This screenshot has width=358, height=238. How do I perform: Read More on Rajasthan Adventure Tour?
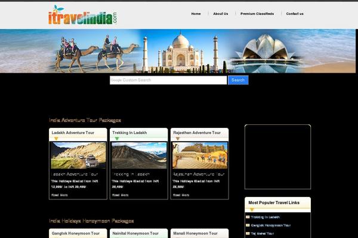(181, 195)
